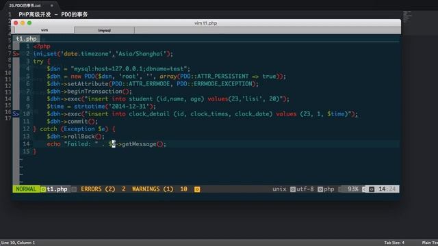Click the glyph icon before 14:24 position

click(x=372, y=189)
